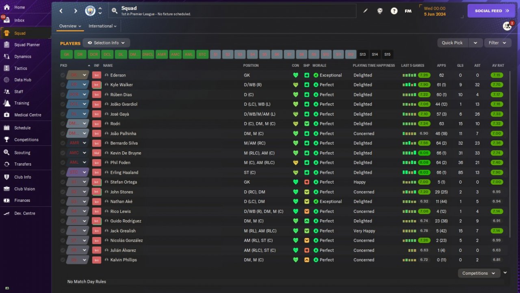Click the Manchester City club badge
Viewport: 520px width, 293px height.
click(x=90, y=11)
